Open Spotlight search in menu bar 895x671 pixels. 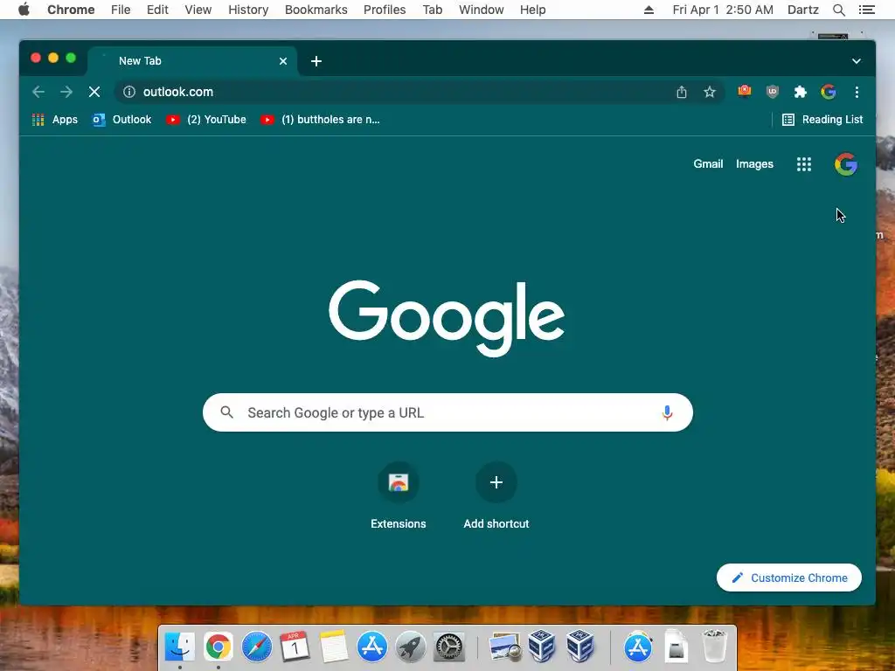[x=838, y=10]
